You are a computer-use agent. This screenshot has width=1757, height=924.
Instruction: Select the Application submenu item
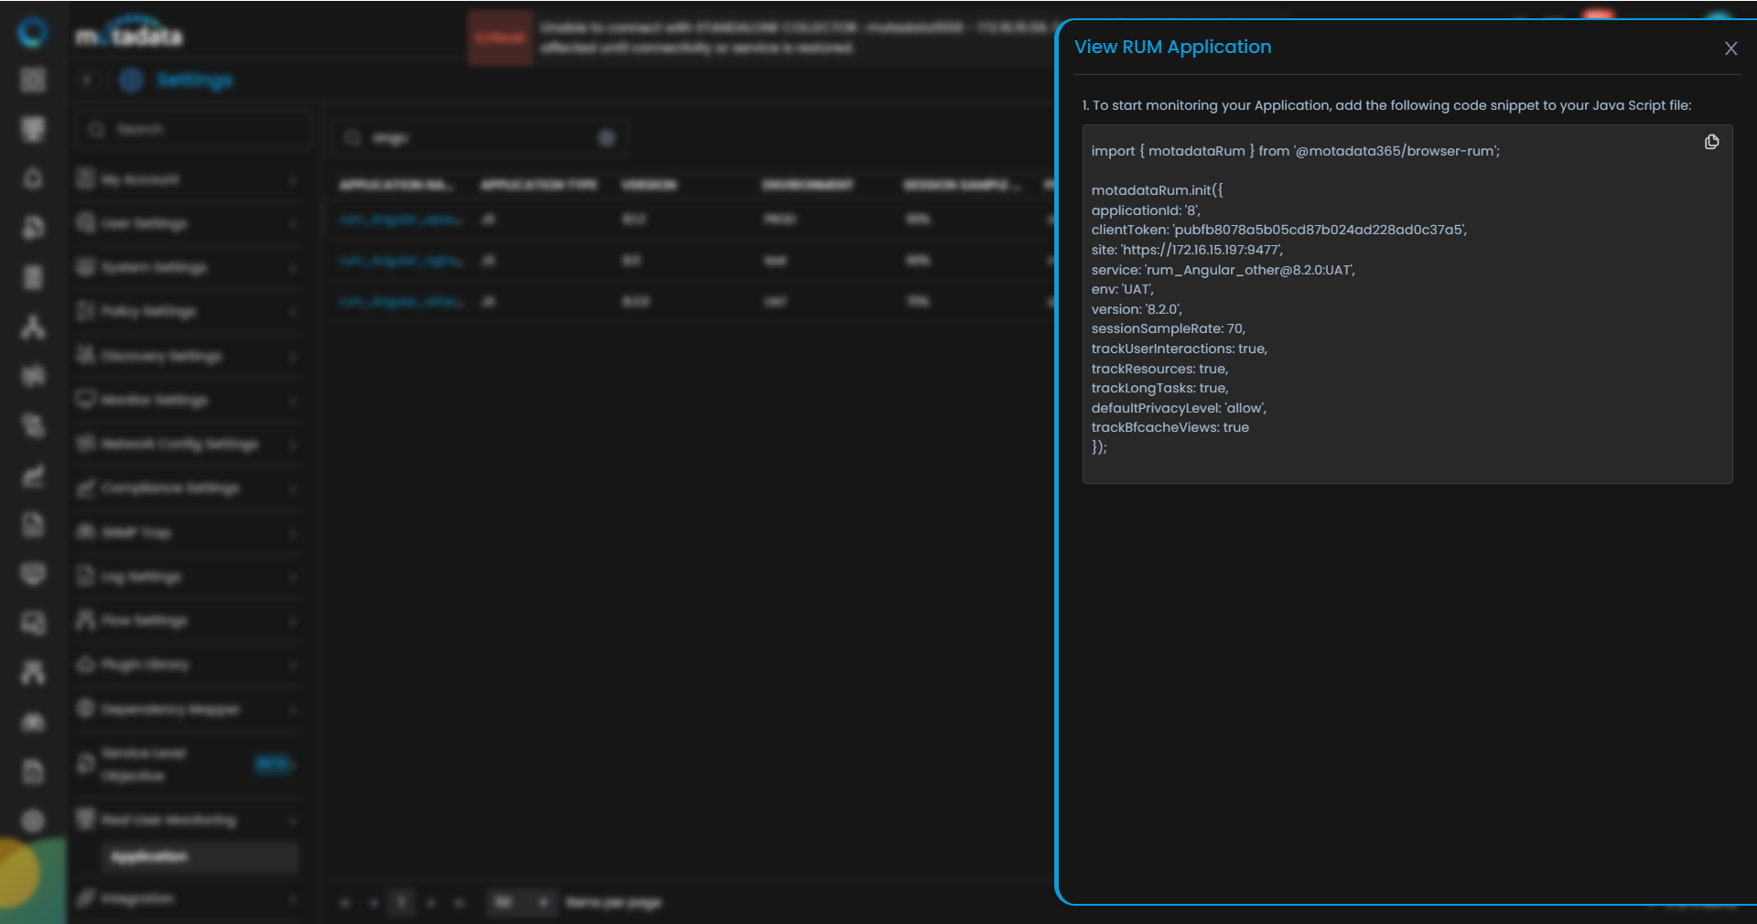[150, 857]
